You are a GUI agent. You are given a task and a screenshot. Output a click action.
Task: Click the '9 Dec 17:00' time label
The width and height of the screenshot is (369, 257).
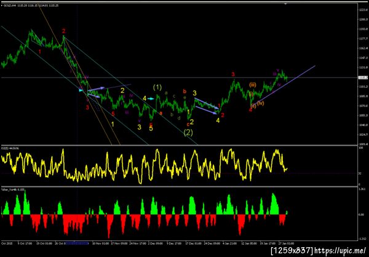[175, 243]
